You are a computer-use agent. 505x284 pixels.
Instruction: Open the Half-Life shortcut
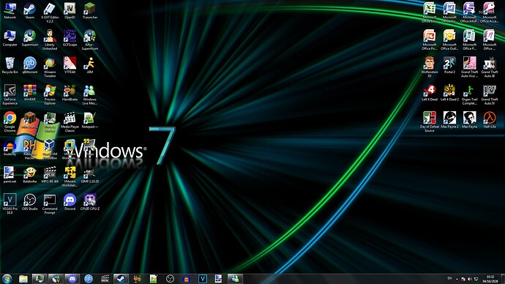pyautogui.click(x=489, y=120)
